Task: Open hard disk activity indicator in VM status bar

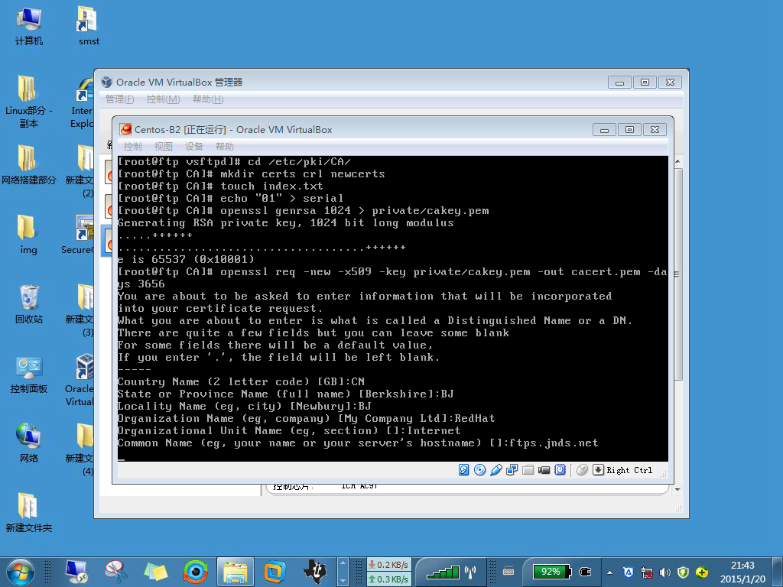Action: click(x=464, y=470)
